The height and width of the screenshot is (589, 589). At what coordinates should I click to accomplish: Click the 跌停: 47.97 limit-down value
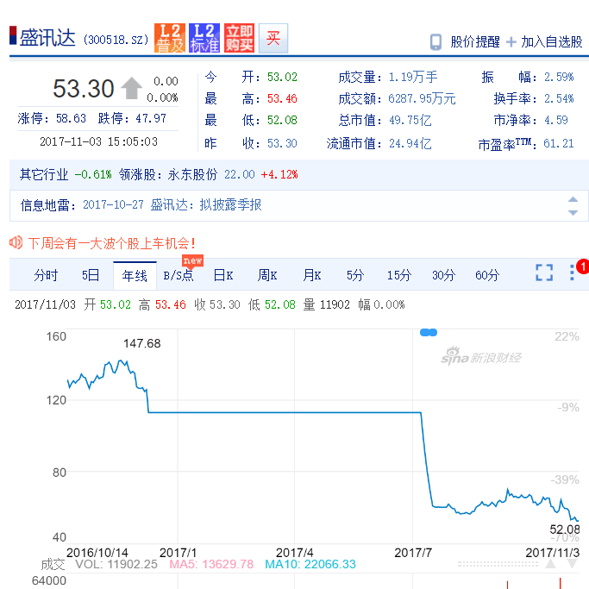(x=132, y=118)
